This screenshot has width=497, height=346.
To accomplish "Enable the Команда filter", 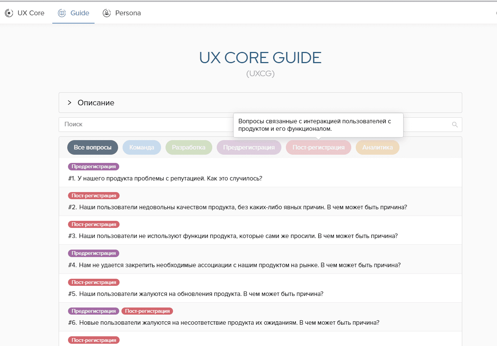I will tap(142, 147).
